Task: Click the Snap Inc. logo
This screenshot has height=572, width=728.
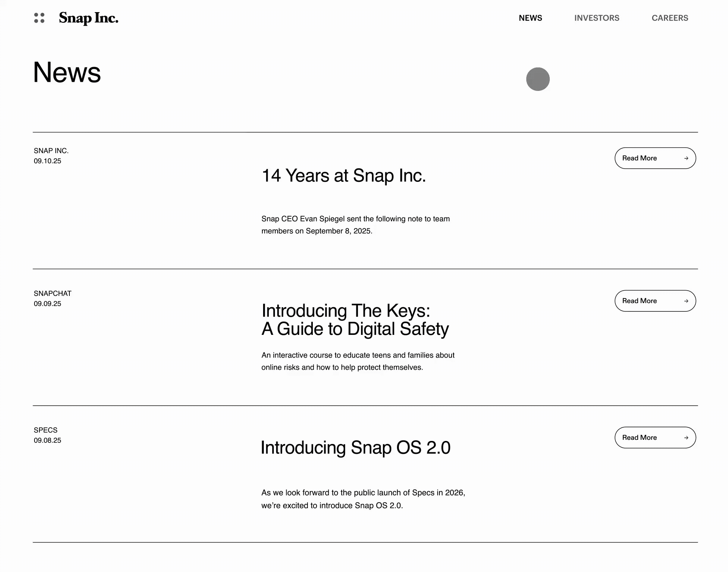Action: [x=89, y=18]
